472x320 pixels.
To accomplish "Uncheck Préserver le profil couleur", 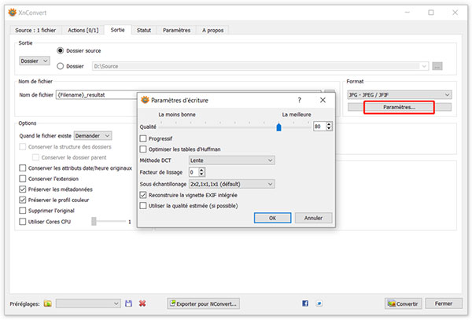I will pyautogui.click(x=23, y=200).
